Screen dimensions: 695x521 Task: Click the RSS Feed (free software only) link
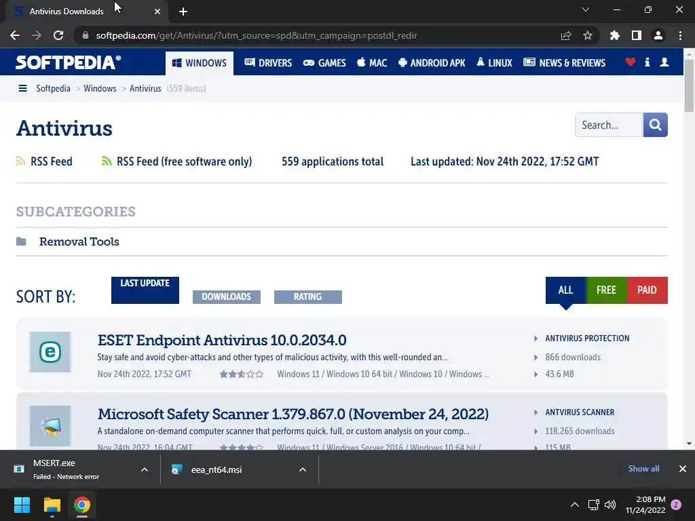[x=185, y=161]
